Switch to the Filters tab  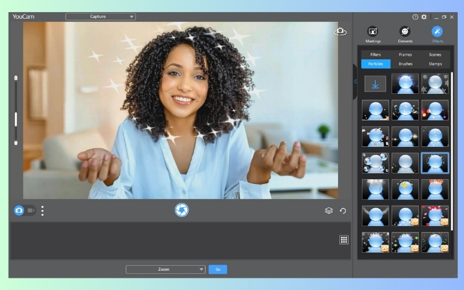coord(375,55)
